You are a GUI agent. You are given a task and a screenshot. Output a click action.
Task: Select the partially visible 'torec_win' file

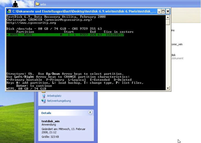pos(177,44)
